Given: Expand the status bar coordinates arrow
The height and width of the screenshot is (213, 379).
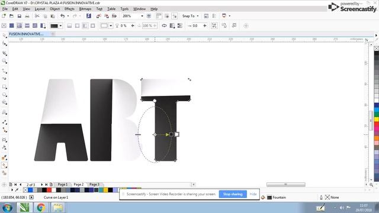Looking at the screenshot, I should 31,197.
